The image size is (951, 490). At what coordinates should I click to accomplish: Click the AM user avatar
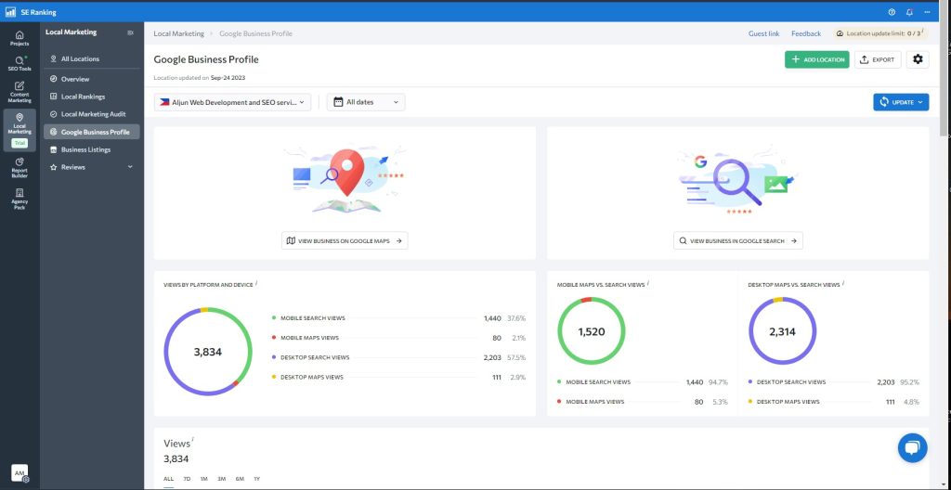point(20,473)
